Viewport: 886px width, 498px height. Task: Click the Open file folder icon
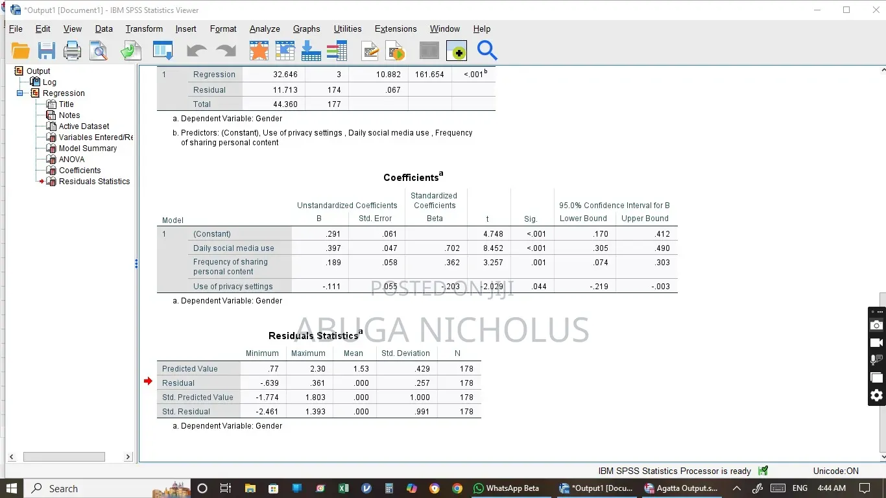click(21, 51)
